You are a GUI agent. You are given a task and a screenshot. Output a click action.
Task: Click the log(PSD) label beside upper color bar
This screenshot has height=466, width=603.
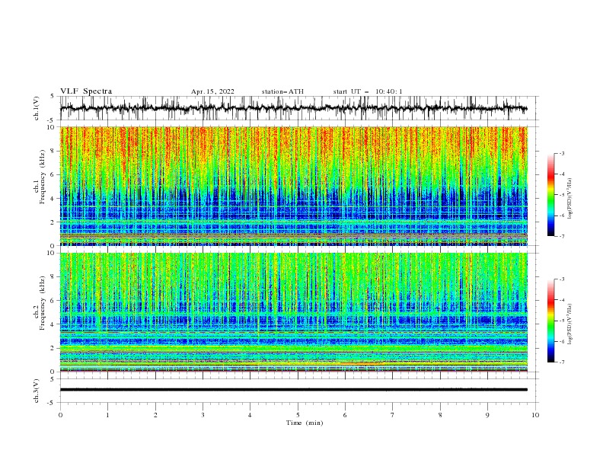[570, 199]
